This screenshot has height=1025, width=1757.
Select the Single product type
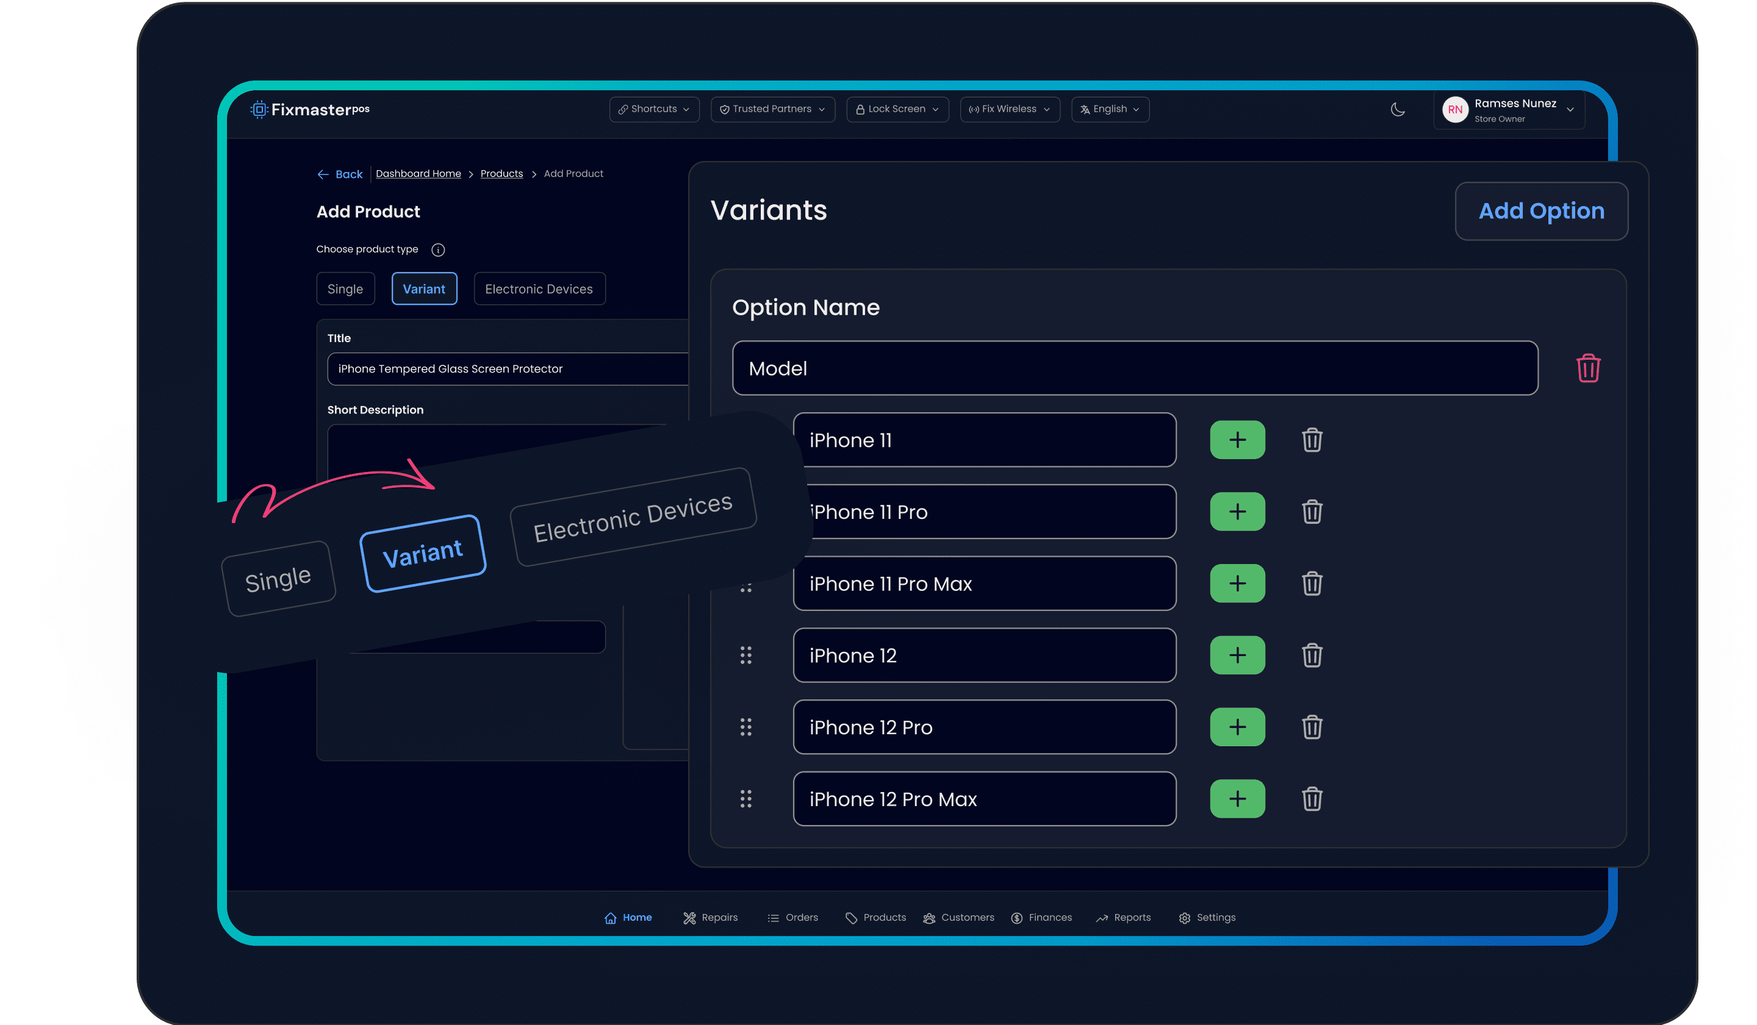345,288
